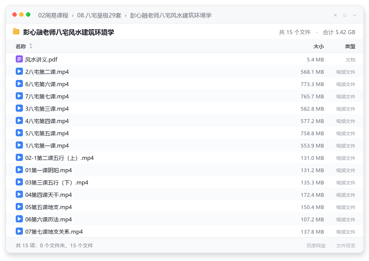Image resolution: width=369 pixels, height=261 pixels.
Task: Click the video icon beside 01第一课阴阳.mp4
Action: [19, 170]
